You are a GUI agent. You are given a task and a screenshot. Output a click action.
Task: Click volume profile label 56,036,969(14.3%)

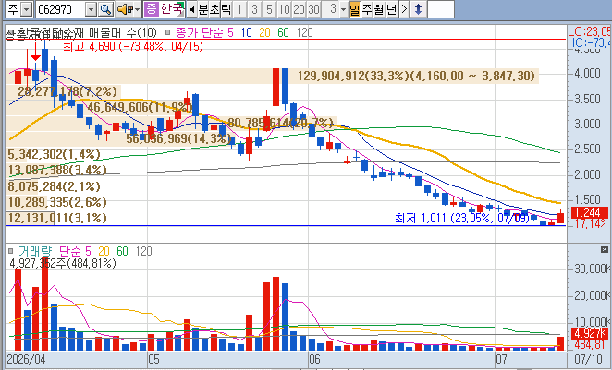177,138
